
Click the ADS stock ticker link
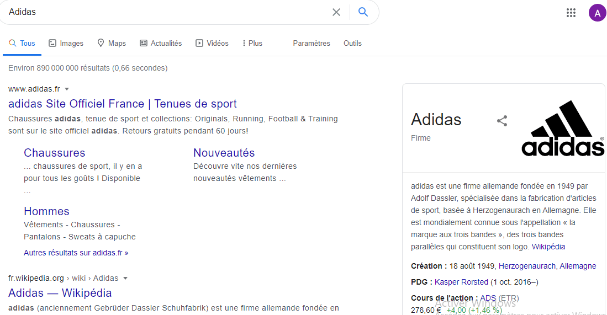tap(488, 298)
